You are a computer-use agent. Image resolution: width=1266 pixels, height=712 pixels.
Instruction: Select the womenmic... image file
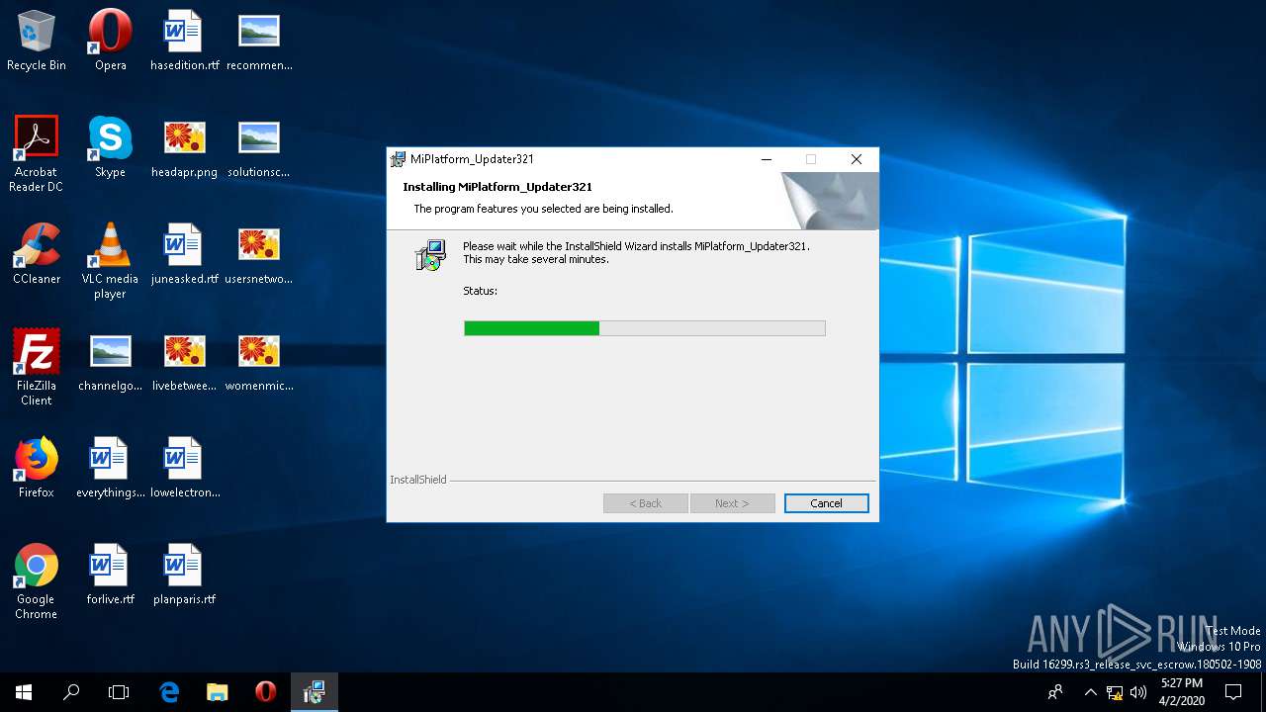click(x=259, y=361)
